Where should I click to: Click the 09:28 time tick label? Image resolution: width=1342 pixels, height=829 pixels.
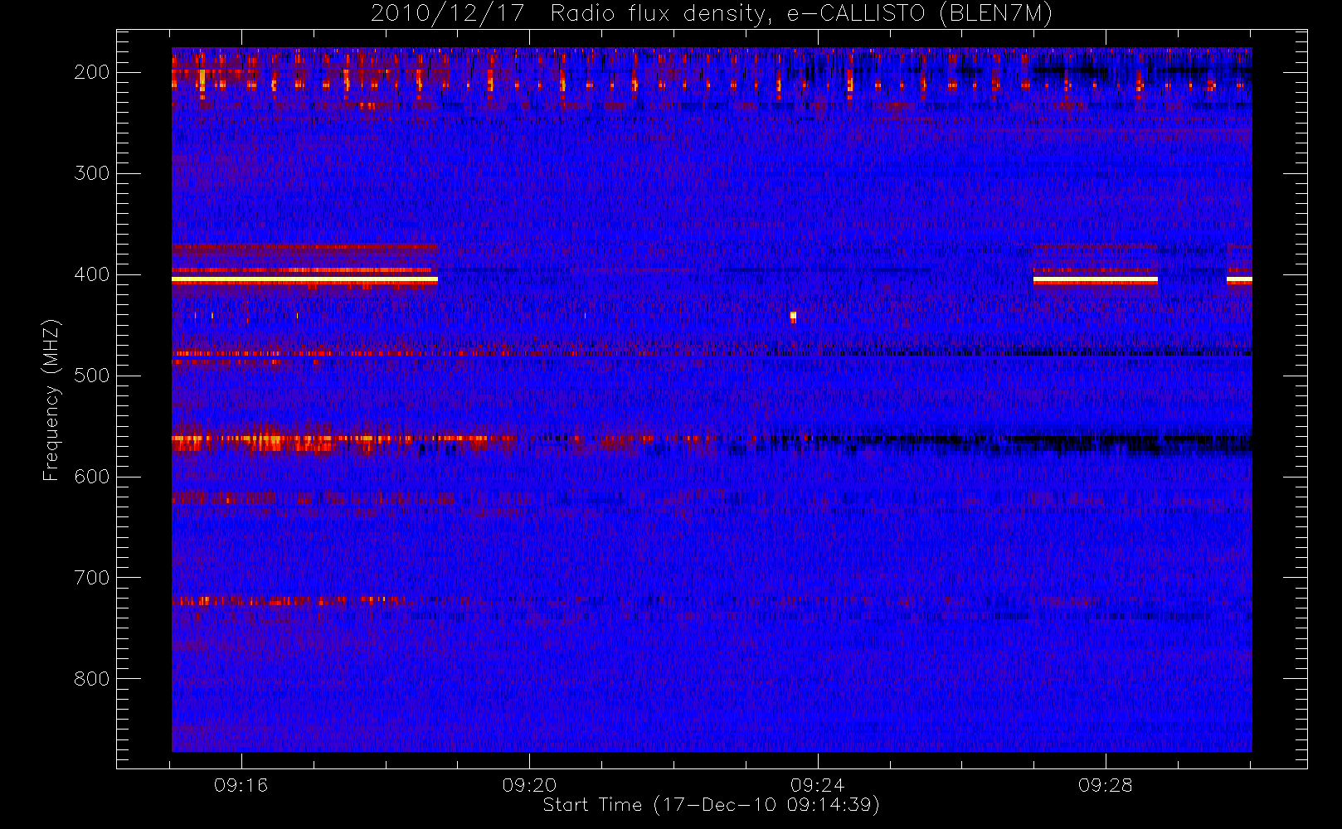pyautogui.click(x=1106, y=785)
